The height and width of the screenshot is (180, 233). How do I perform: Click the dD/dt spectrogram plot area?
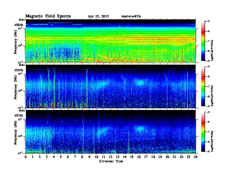(111, 86)
